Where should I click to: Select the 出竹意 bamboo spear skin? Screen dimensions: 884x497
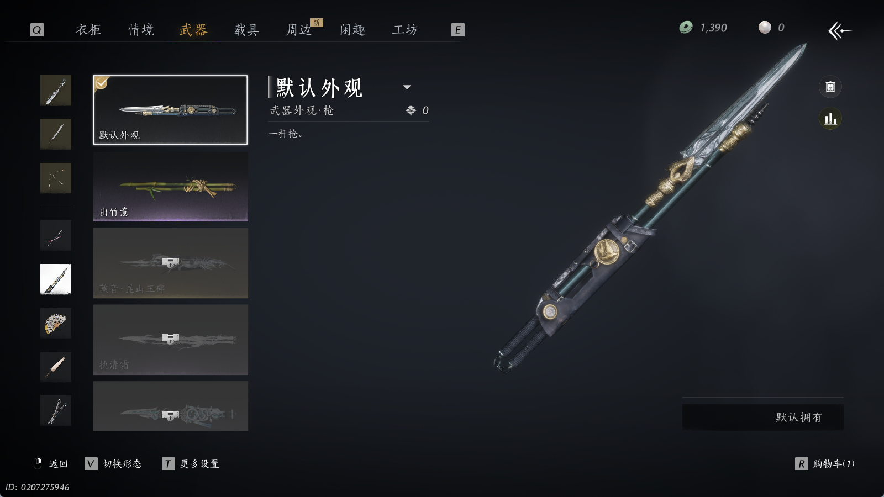[170, 187]
